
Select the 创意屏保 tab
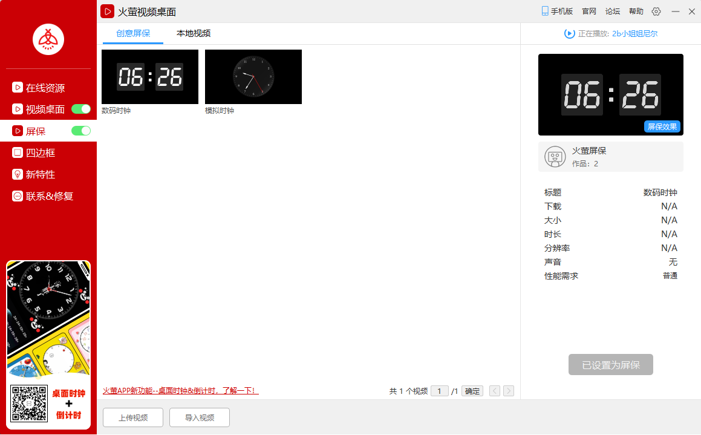click(132, 34)
